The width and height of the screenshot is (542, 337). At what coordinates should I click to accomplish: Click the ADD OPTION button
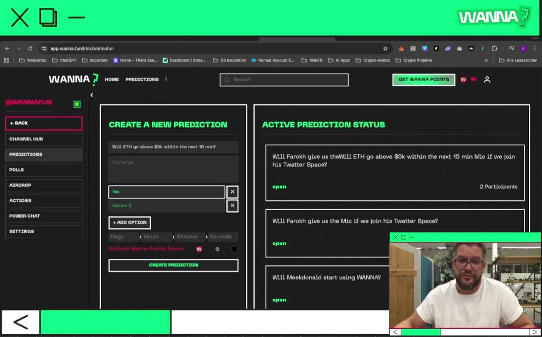[130, 223]
